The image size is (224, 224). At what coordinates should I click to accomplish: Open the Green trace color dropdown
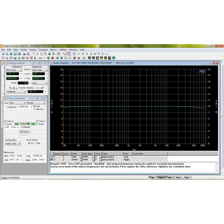[81, 160]
